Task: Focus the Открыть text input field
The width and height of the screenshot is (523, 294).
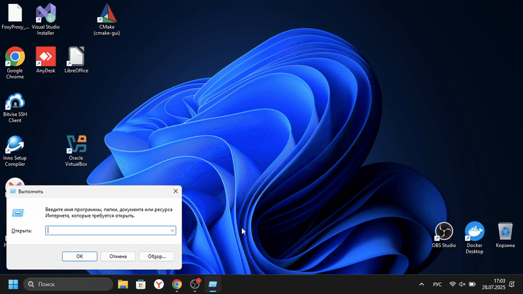Action: click(x=107, y=231)
